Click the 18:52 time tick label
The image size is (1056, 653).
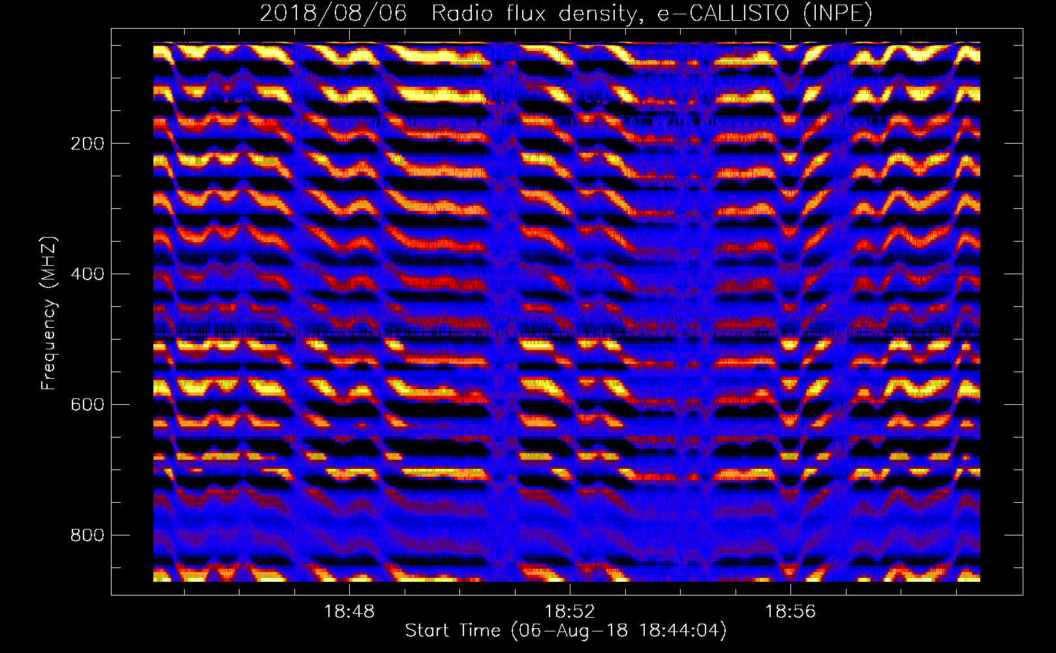(x=570, y=612)
